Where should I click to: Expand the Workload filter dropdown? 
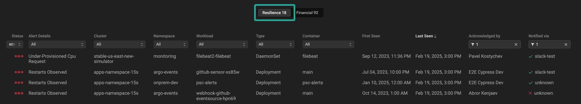coord(222,44)
